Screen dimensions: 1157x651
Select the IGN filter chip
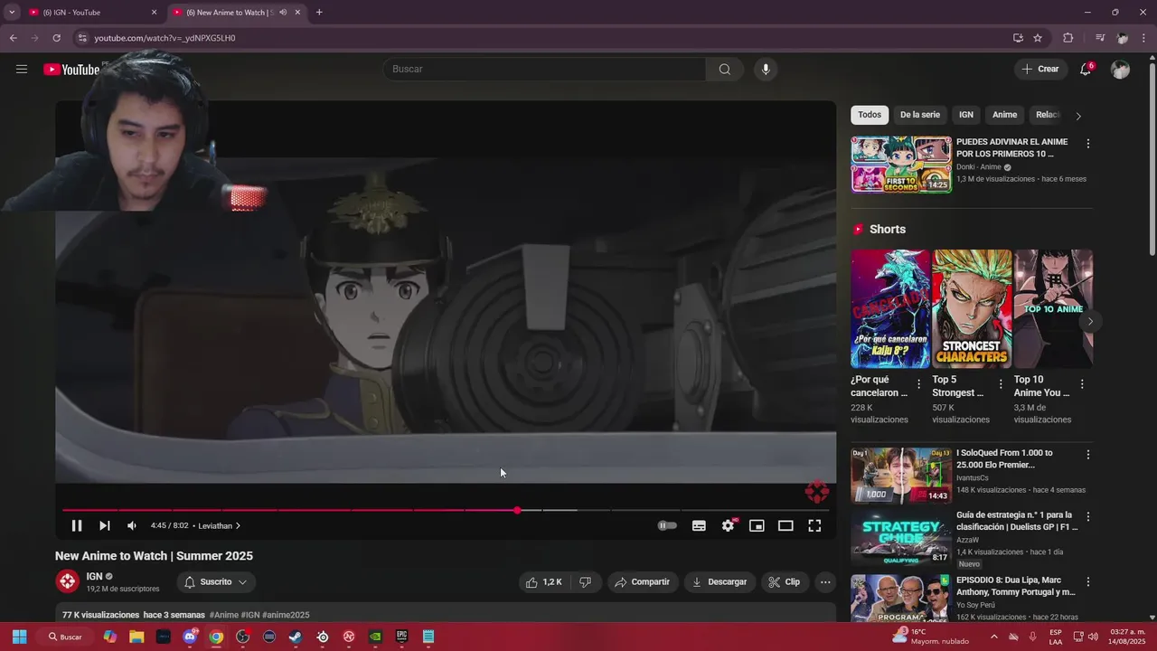[966, 115]
